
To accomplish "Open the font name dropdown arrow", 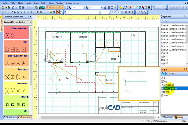I will [x=99, y=12].
